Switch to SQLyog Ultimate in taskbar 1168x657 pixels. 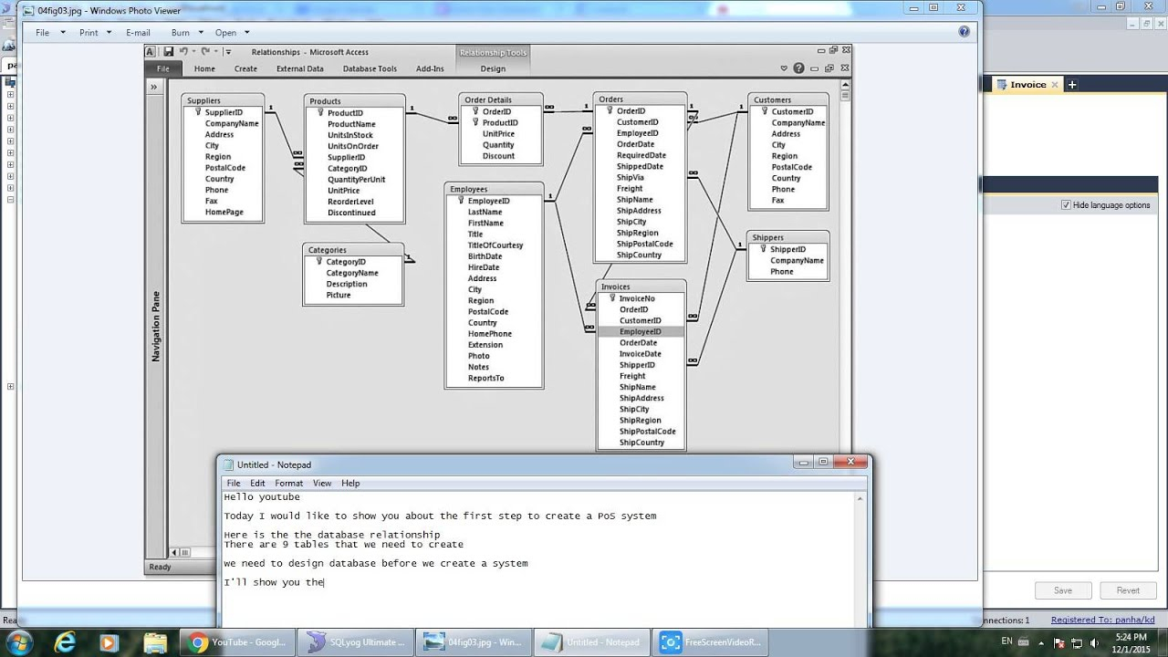tap(356, 642)
